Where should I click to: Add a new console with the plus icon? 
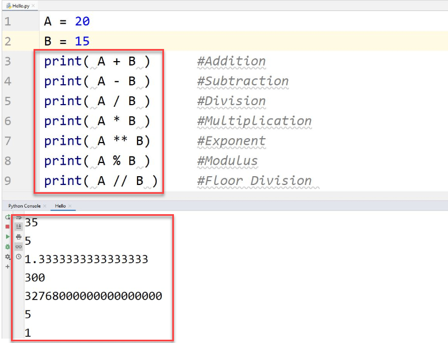7,266
